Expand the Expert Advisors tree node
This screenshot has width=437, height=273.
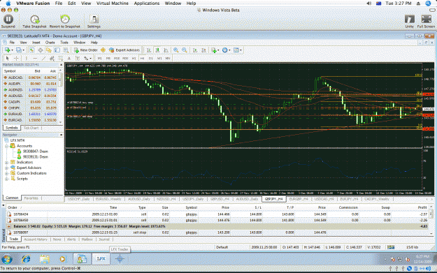click(7, 168)
